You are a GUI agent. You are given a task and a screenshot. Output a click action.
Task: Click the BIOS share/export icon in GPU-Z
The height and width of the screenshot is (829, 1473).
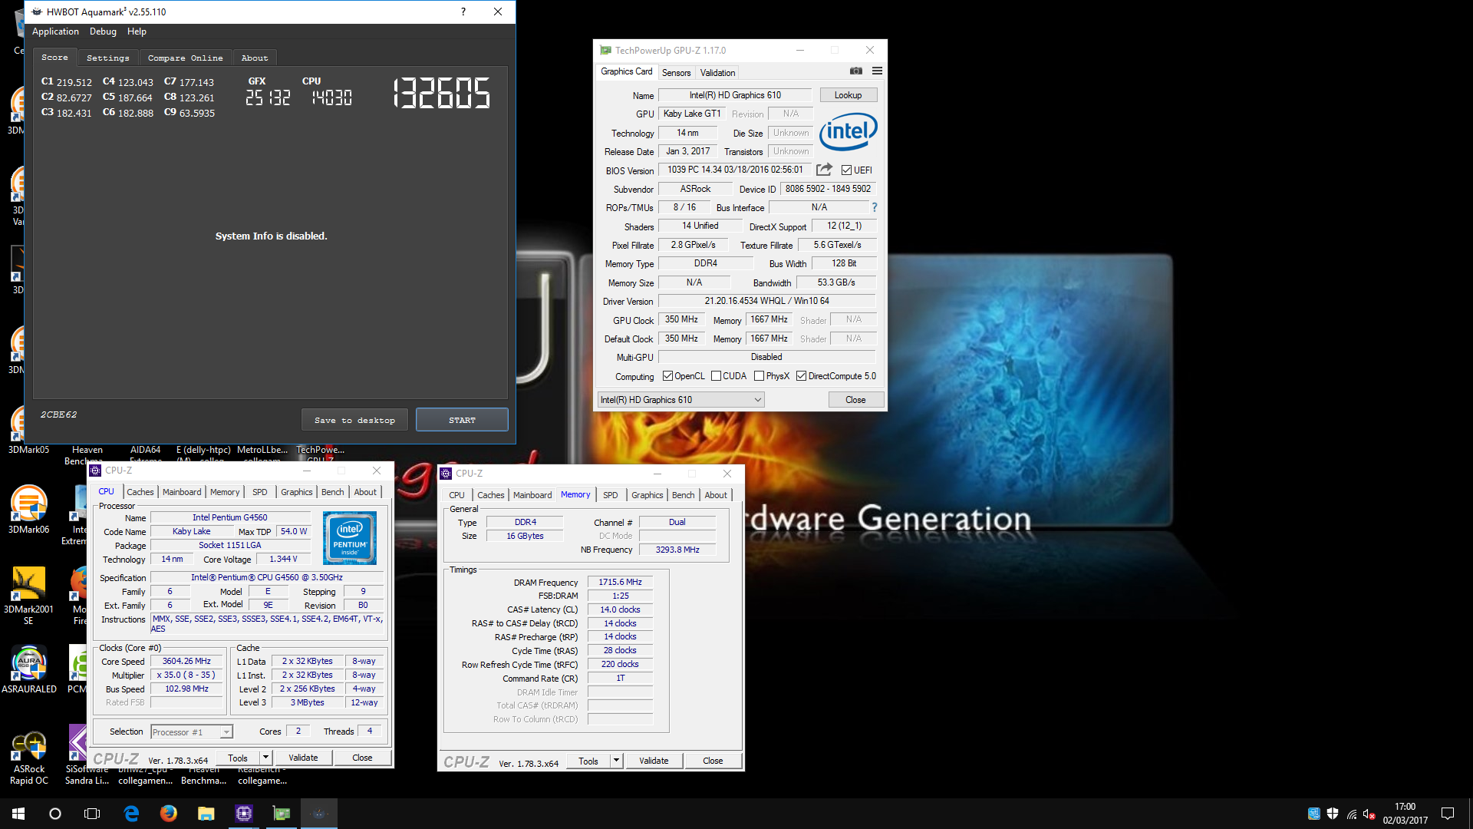coord(824,170)
